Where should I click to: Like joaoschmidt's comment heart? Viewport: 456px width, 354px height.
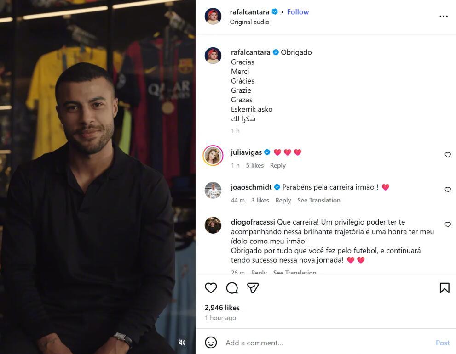click(448, 190)
